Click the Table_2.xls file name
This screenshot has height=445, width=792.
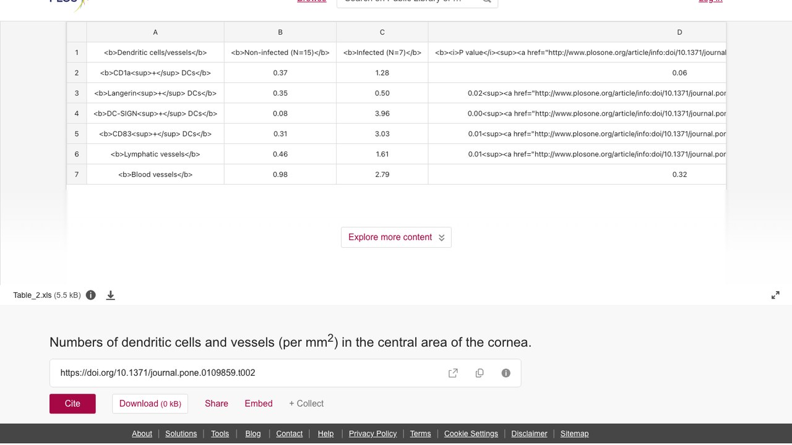pos(32,295)
